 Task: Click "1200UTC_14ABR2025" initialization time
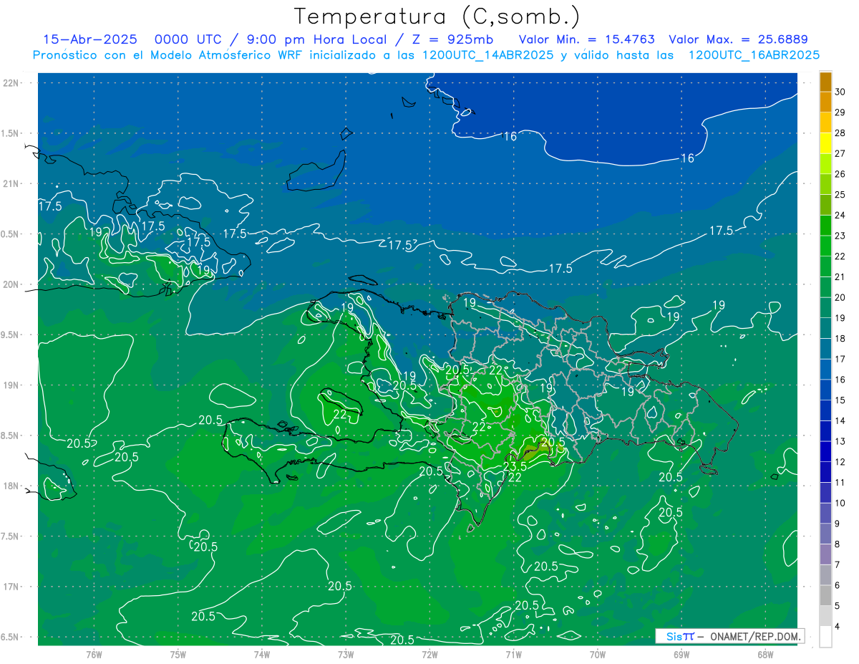[x=487, y=54]
